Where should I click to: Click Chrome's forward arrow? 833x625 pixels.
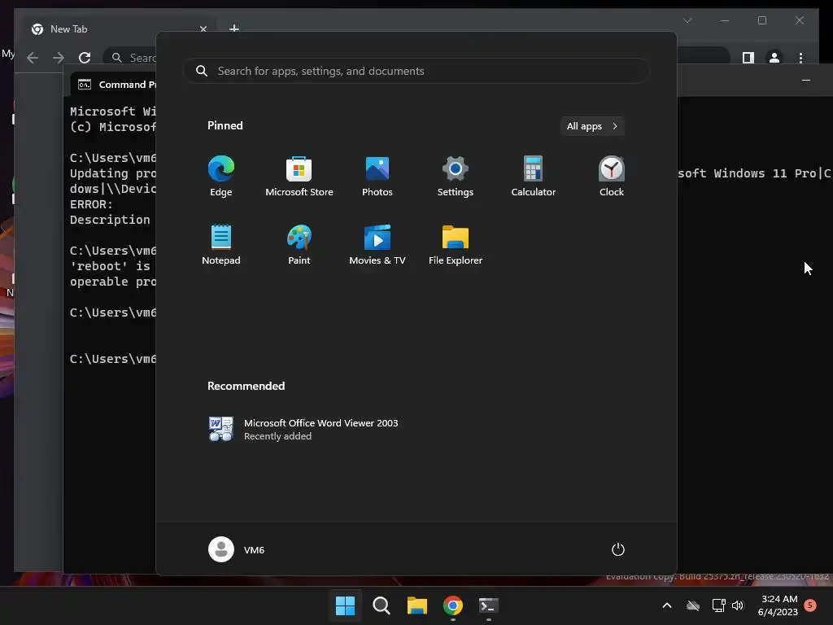[x=59, y=58]
